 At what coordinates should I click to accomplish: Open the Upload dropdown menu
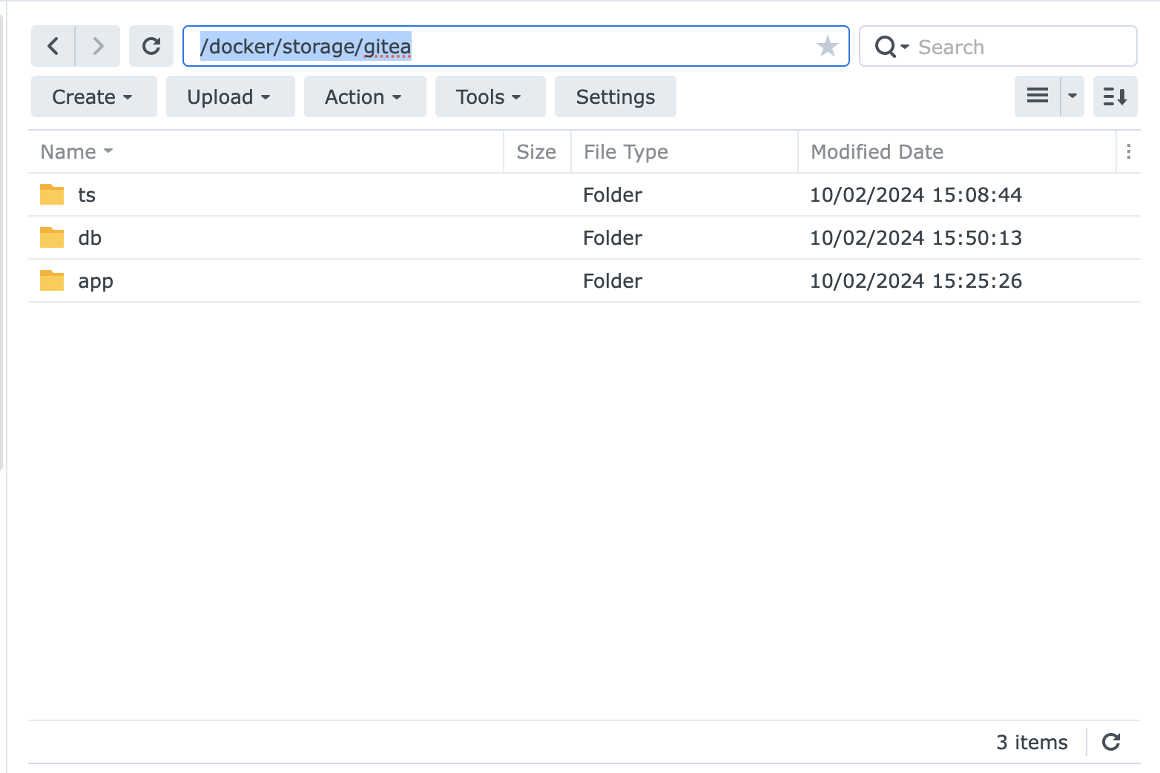tap(230, 96)
